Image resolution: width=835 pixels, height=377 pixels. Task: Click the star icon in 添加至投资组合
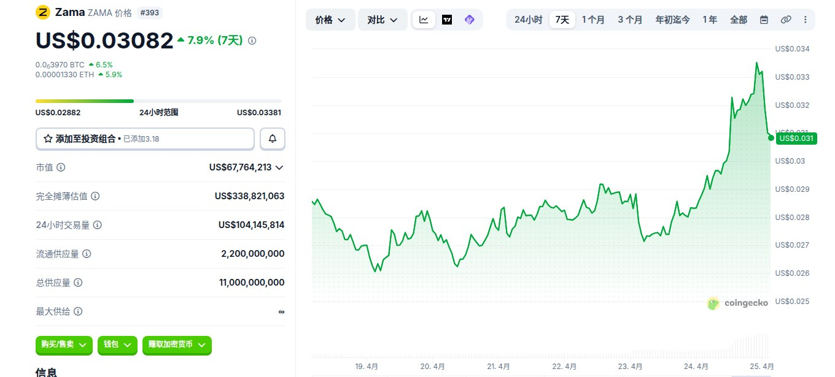pyautogui.click(x=48, y=139)
